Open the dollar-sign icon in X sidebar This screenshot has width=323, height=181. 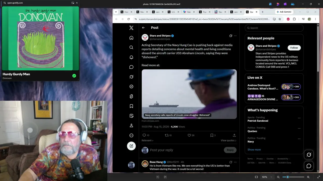[x=131, y=96]
